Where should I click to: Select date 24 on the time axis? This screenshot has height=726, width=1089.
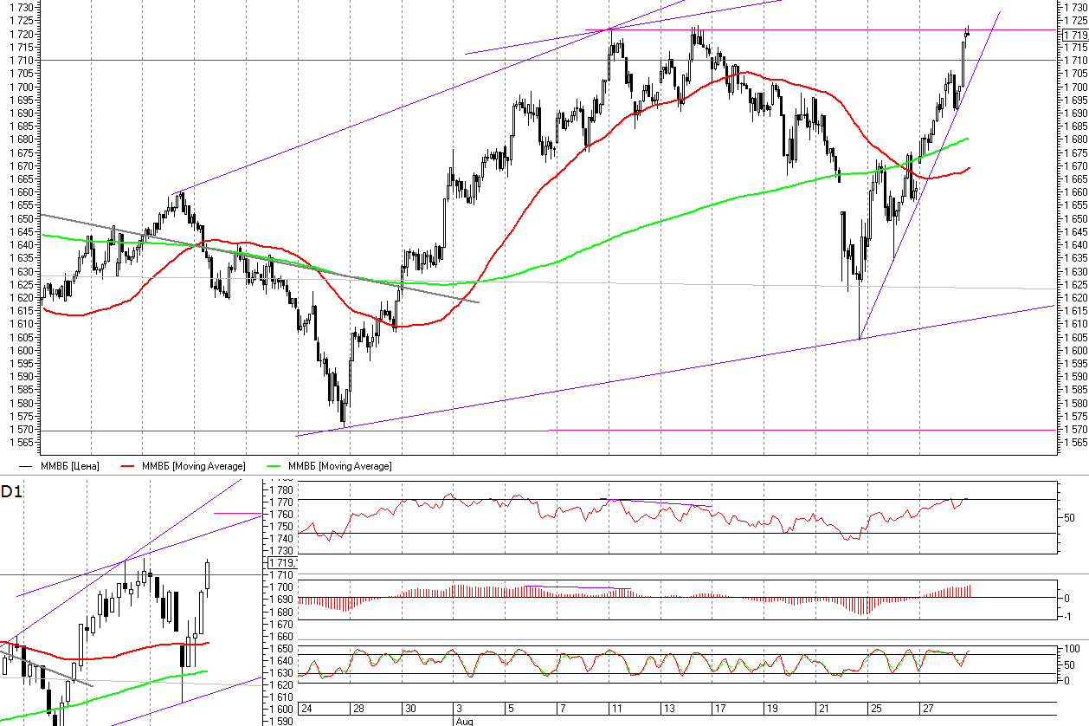coord(306,709)
